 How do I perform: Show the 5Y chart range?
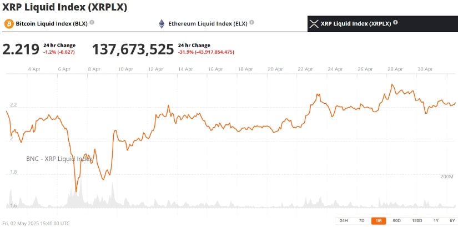452,220
